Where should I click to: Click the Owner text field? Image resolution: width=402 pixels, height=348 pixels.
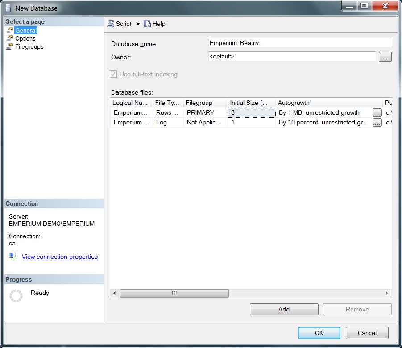click(x=292, y=57)
